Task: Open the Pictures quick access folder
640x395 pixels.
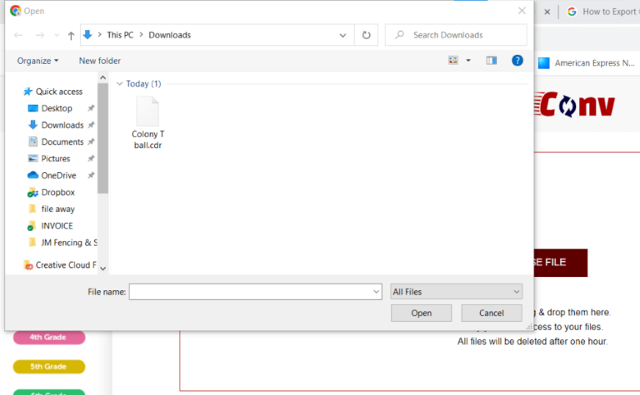Action: click(56, 158)
